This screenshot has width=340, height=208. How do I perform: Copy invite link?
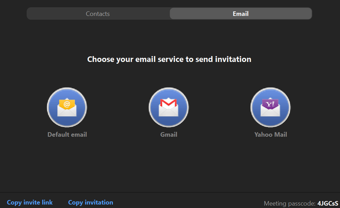pos(30,202)
